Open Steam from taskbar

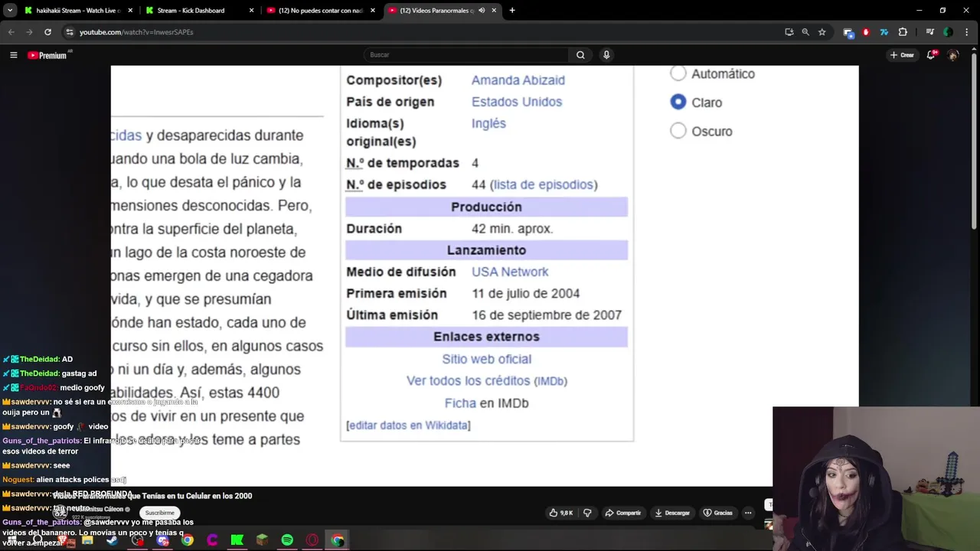tap(113, 540)
